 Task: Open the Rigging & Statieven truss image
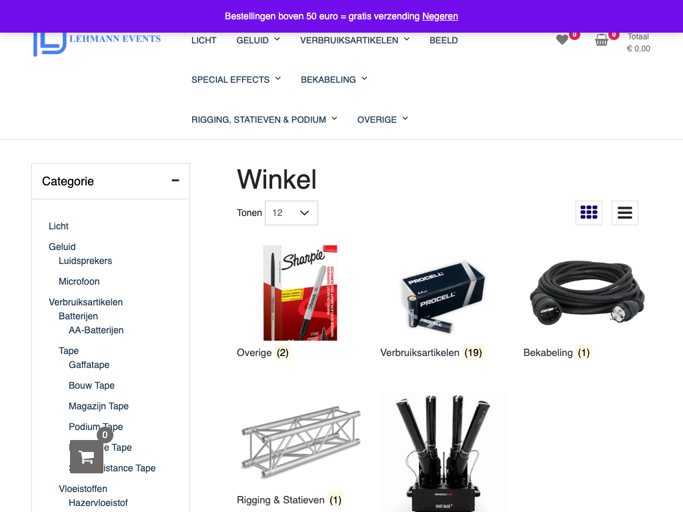[301, 442]
